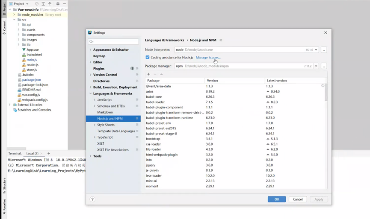Expand Appearance & Behavior settings
The height and width of the screenshot is (219, 370).
90,50
